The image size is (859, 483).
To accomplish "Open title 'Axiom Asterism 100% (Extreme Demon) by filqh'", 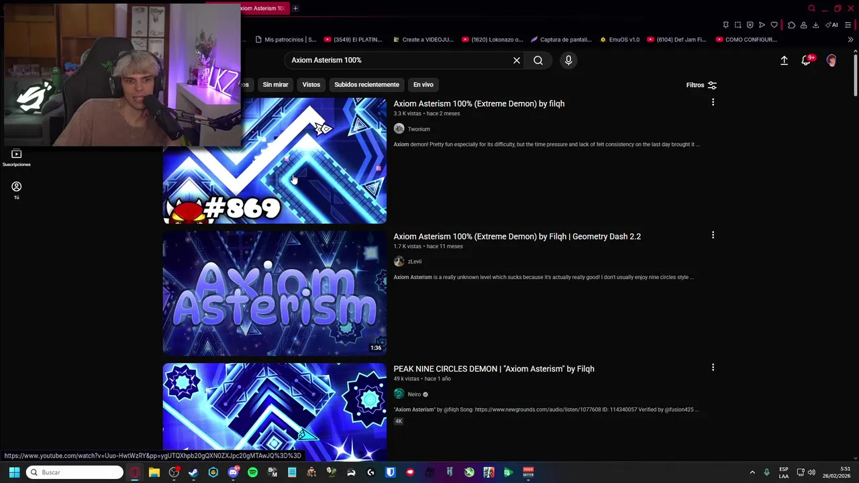I will (478, 104).
